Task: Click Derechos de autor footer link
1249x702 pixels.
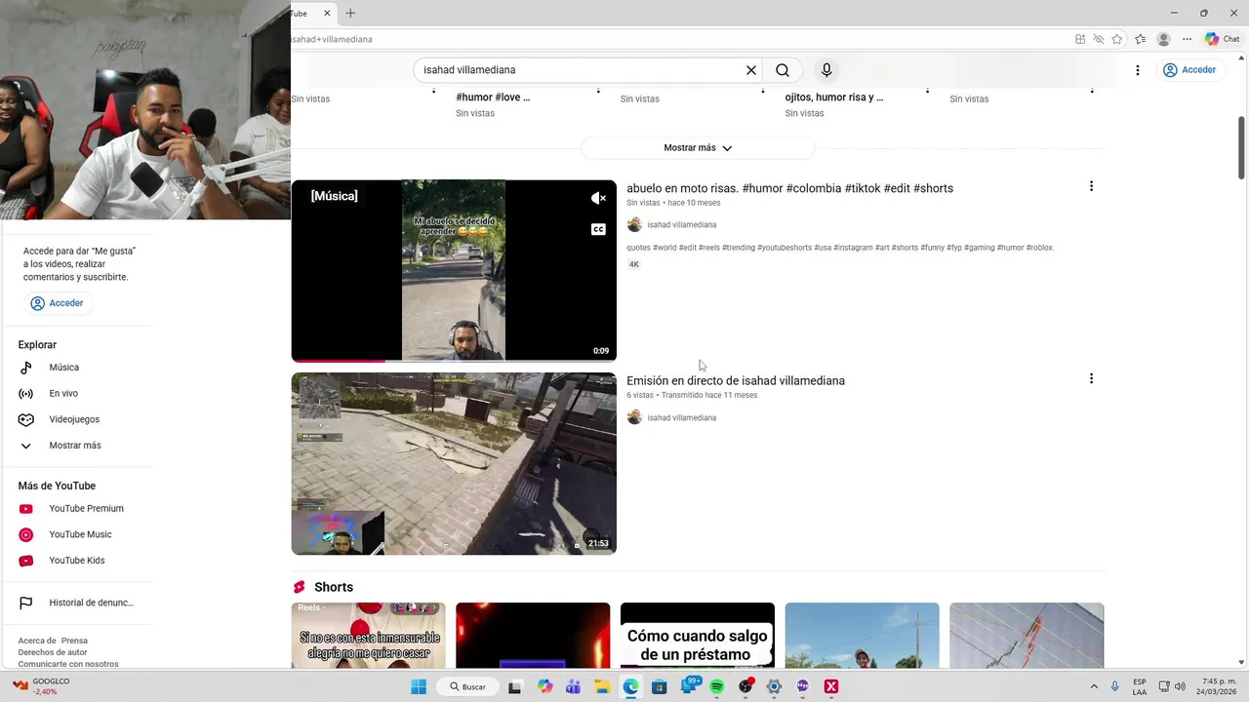Action: click(53, 652)
